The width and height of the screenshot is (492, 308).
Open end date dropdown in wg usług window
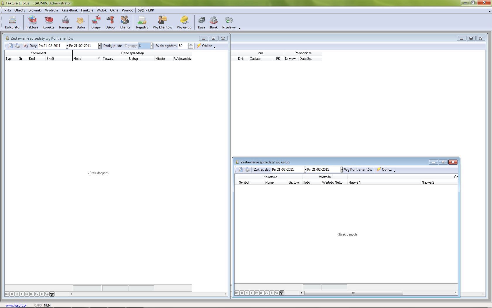point(341,170)
